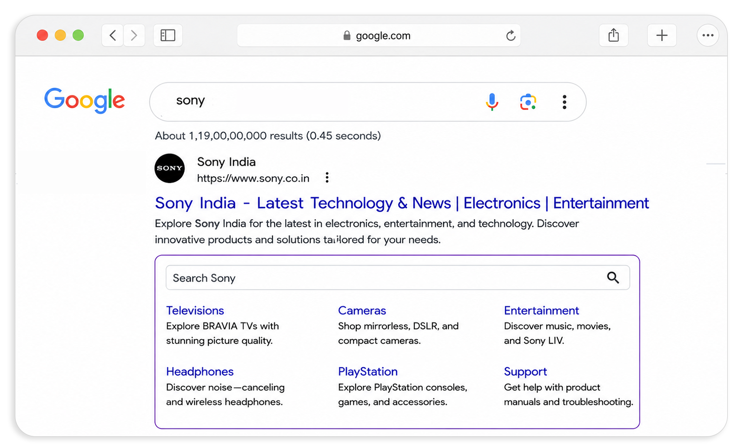Click the Discover noise-canceling headphones description text

point(225,395)
